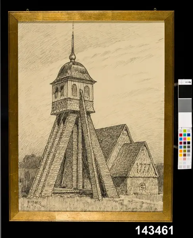Select the large gray patch of the chart

click(x=185, y=106)
